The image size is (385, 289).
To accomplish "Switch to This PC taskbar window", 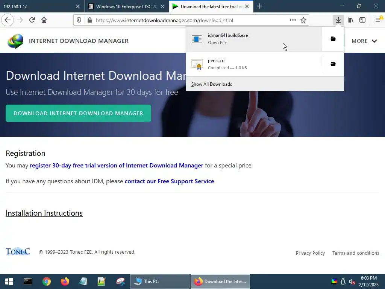I will [159, 281].
